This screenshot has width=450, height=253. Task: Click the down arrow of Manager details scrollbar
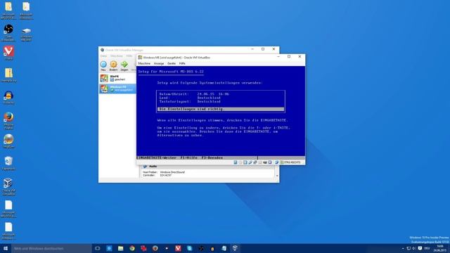point(277,176)
